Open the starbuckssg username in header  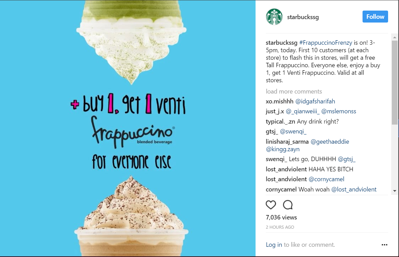click(x=303, y=17)
